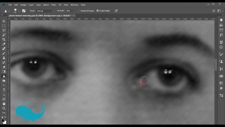Select the Sponge tool

tap(4, 81)
